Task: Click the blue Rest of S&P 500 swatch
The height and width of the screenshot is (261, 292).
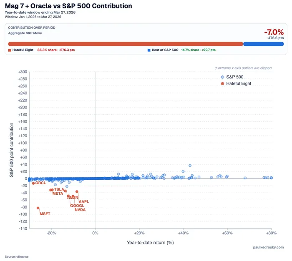Action: 149,50
